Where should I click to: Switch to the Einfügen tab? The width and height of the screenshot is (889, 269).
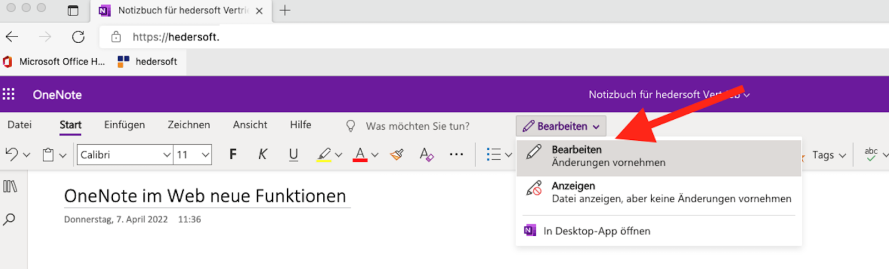[124, 125]
